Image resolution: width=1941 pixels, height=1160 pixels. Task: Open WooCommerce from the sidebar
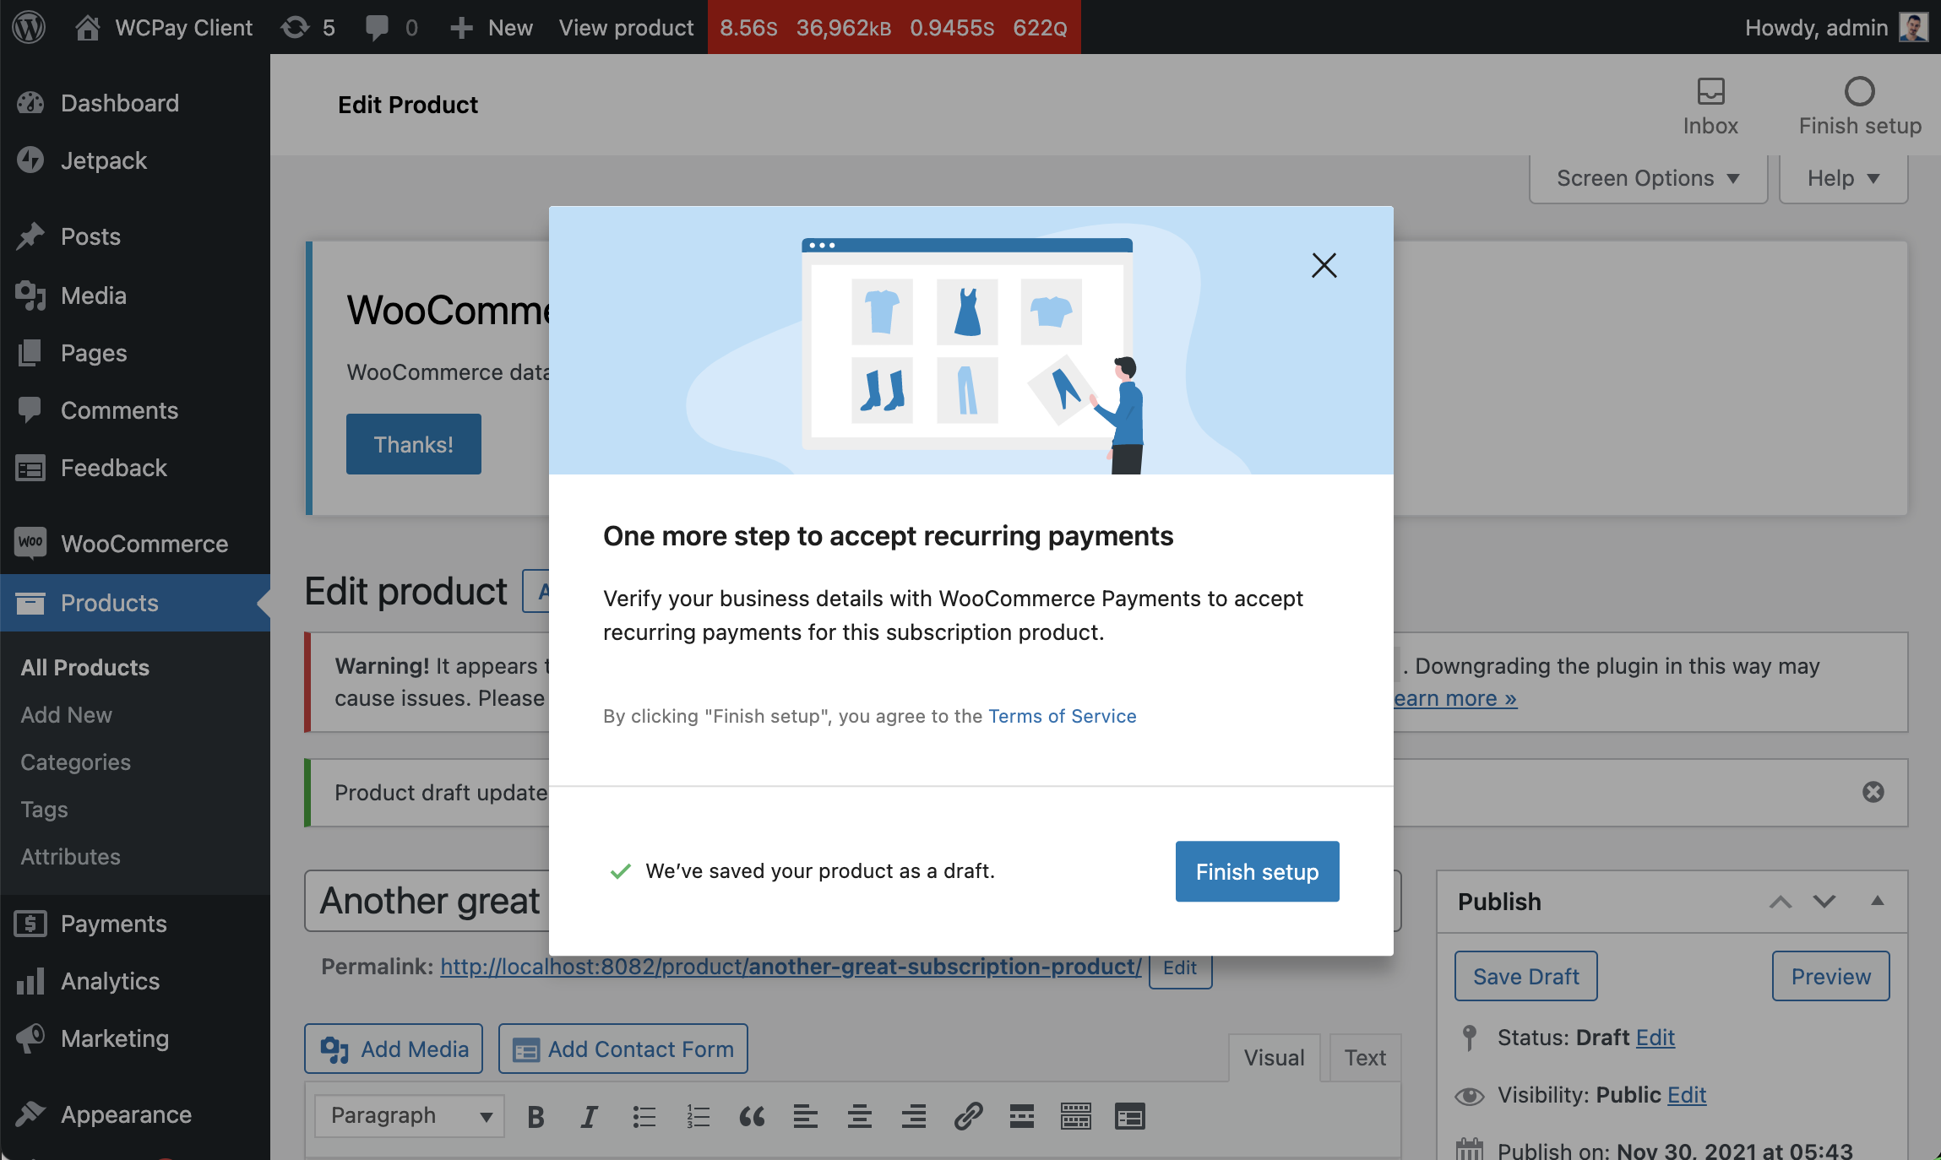pos(144,545)
